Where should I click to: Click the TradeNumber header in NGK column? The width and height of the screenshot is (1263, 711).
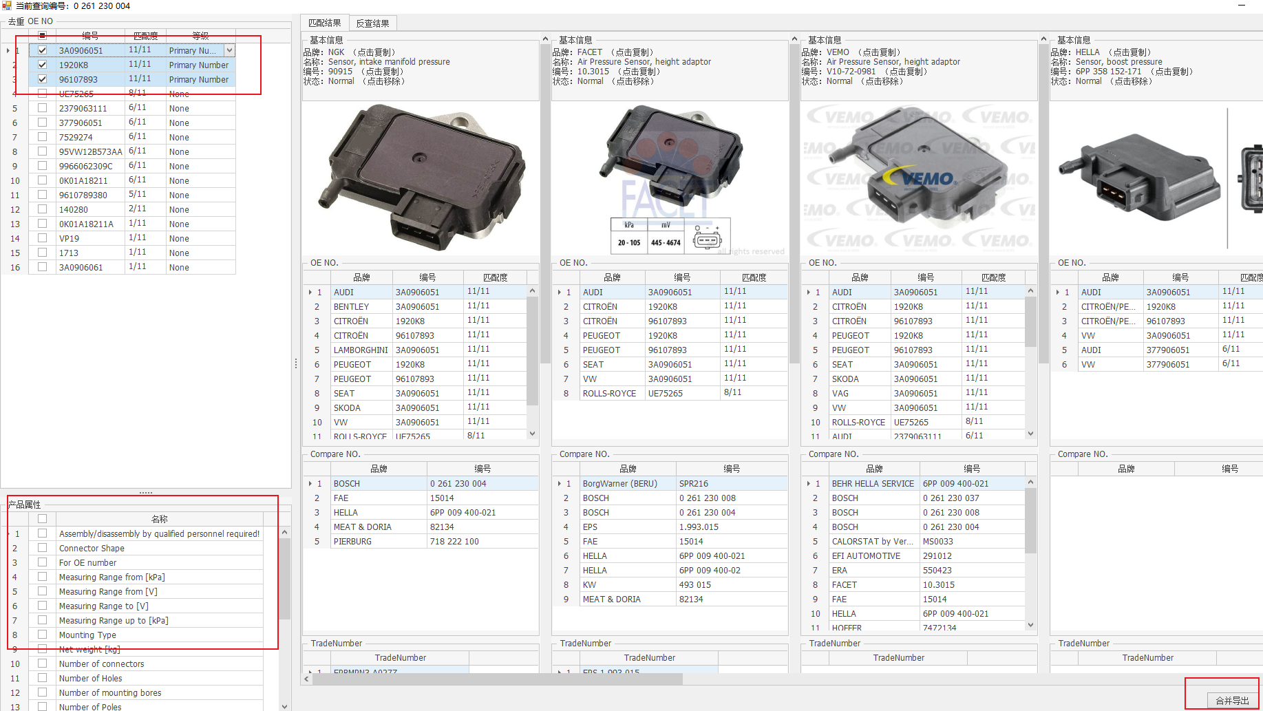coord(400,657)
